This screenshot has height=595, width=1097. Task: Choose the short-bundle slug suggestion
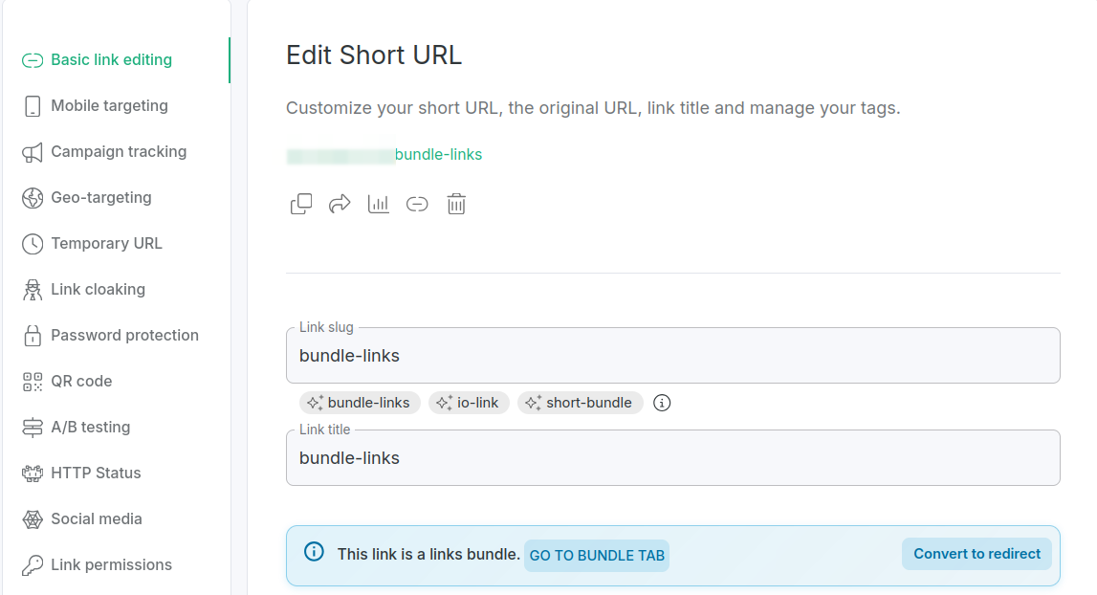[x=580, y=403]
